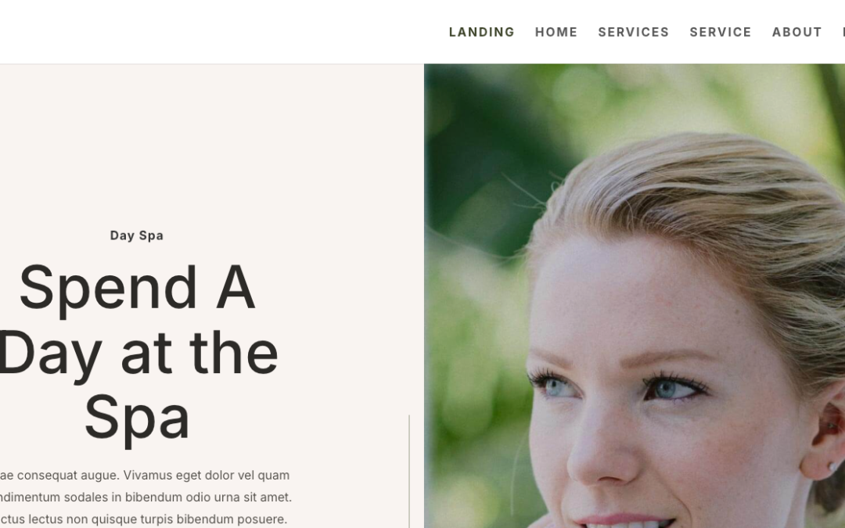Click the blurred green foliage in the photo
This screenshot has height=528, width=845.
point(474,323)
